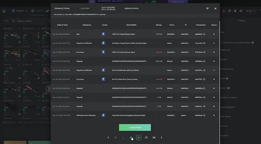
Task: Click "Withdraw from DMarket" operation text
Action: click(86, 116)
